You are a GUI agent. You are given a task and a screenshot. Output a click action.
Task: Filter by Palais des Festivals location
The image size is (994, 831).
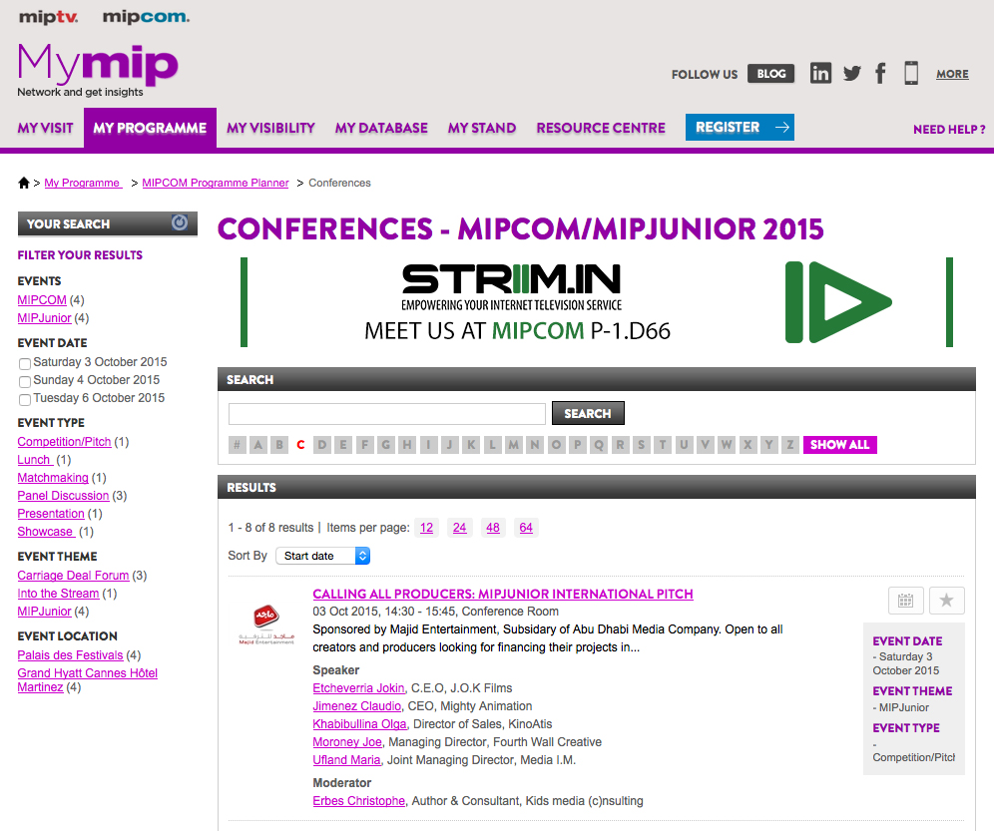[71, 654]
